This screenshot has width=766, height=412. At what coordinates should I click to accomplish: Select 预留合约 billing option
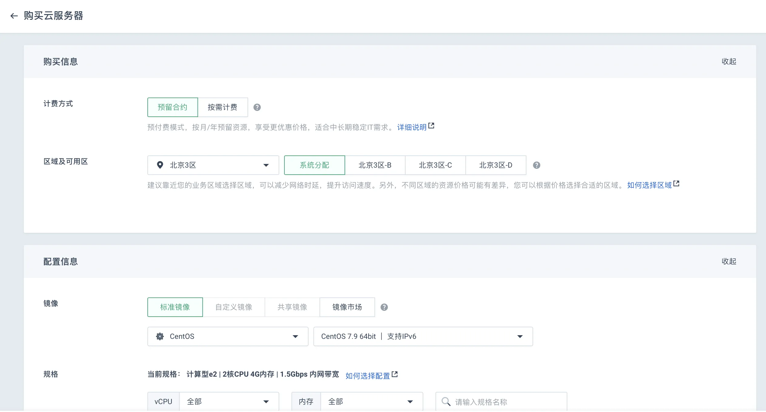coord(172,107)
